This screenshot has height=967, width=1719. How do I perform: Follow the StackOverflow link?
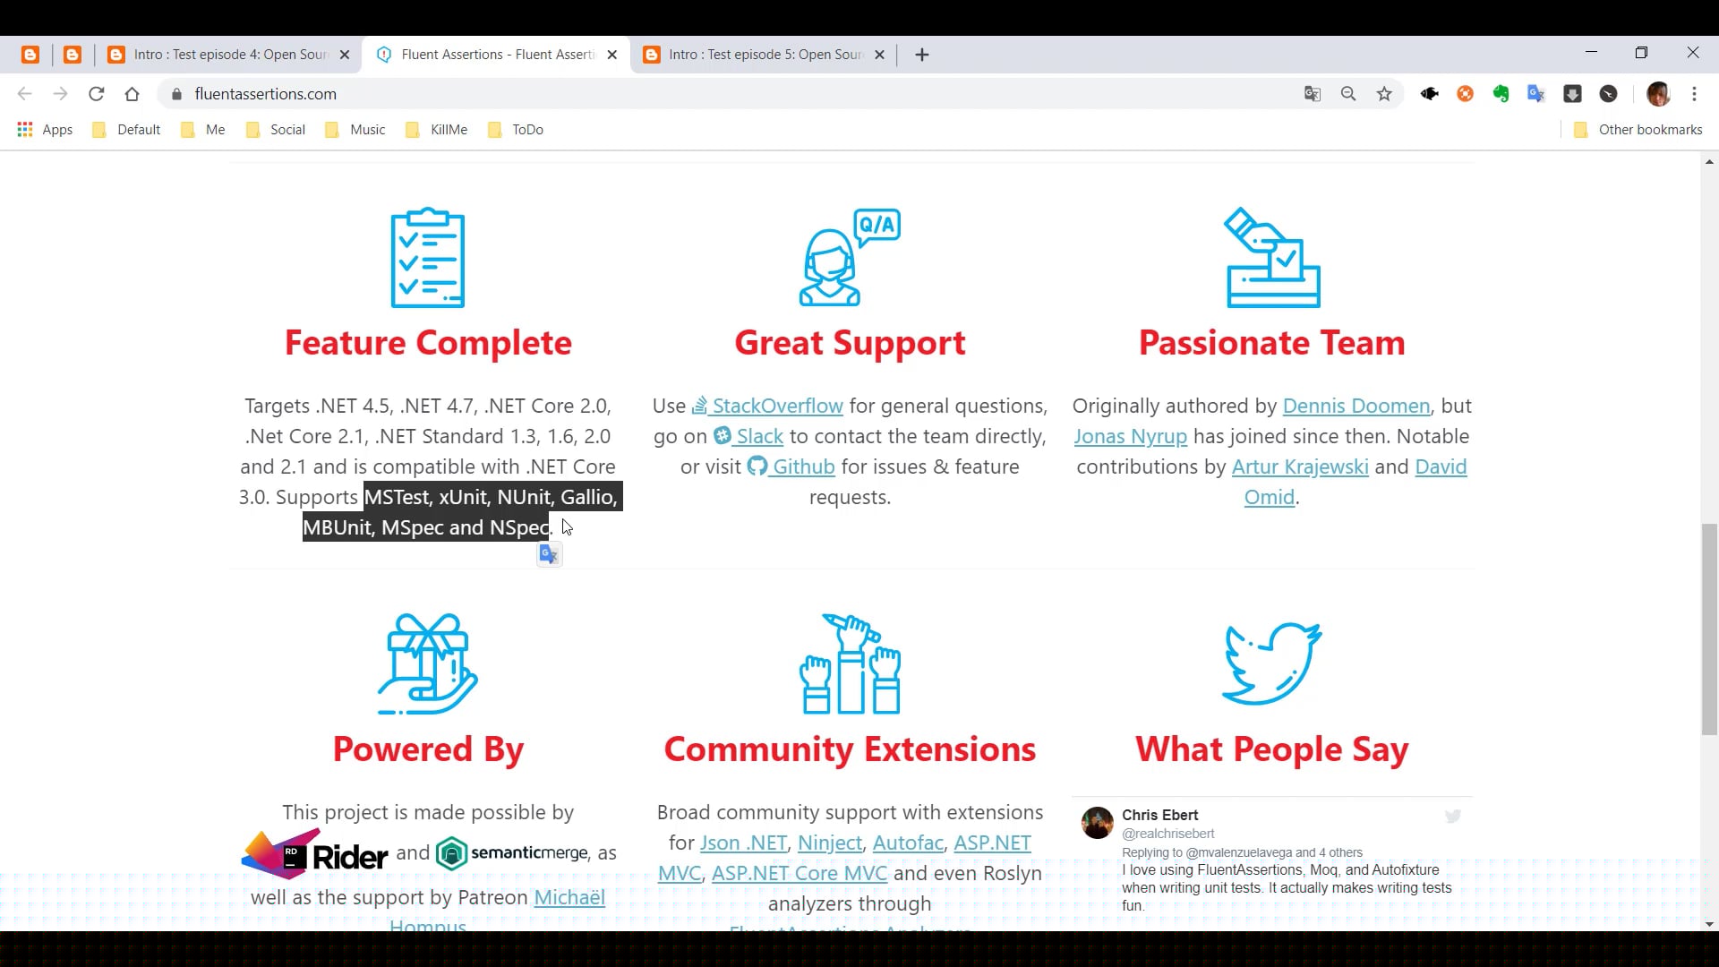pyautogui.click(x=776, y=406)
